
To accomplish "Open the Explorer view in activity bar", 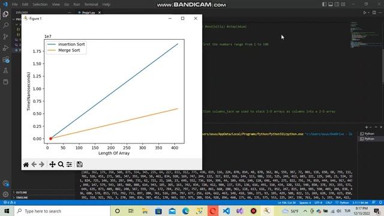I will point(5,14).
